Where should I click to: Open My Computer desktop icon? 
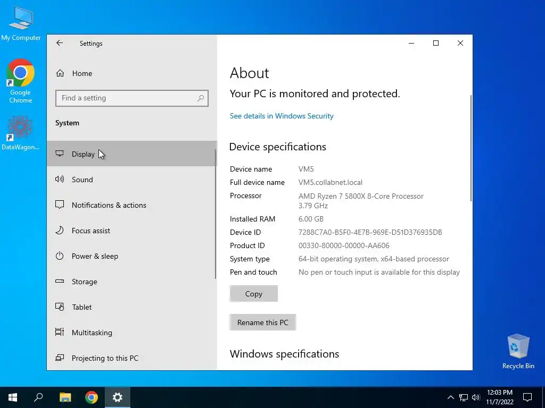[x=21, y=23]
